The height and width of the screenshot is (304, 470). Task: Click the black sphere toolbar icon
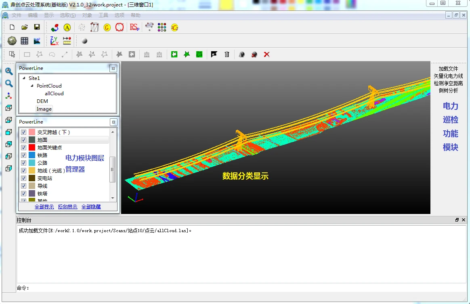(x=84, y=41)
